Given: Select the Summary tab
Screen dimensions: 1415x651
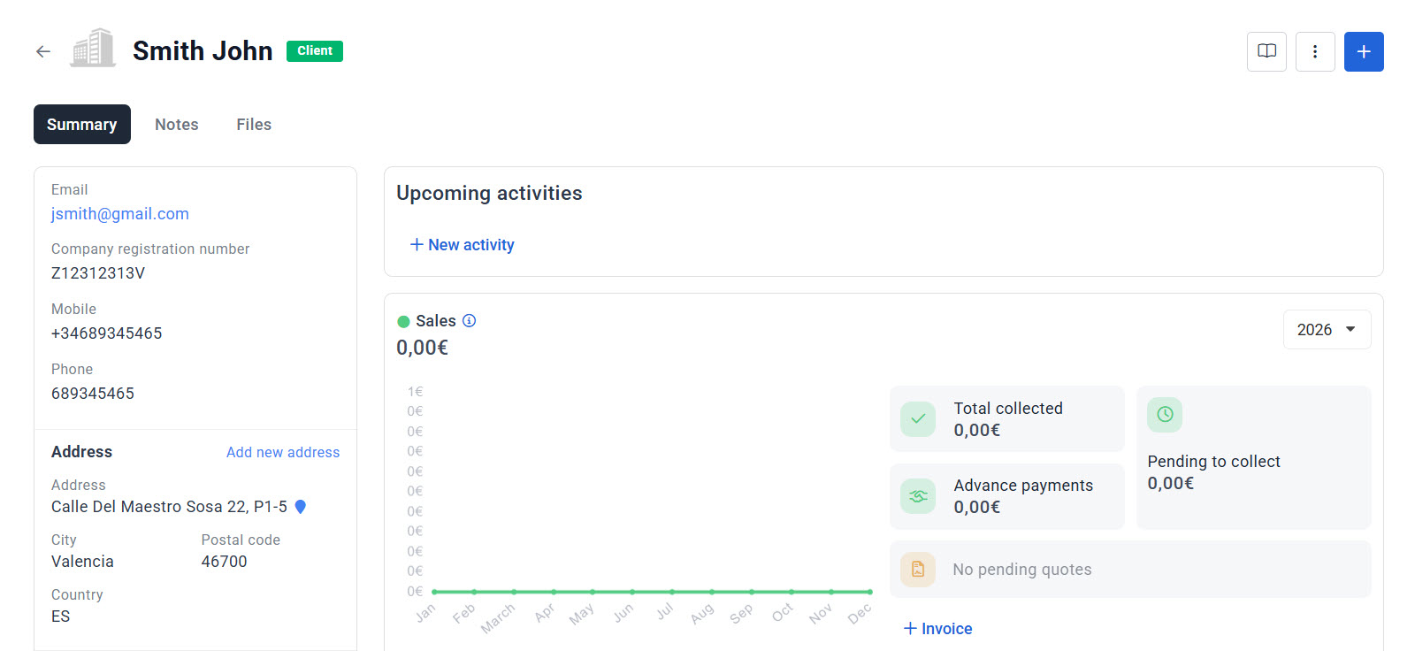Looking at the screenshot, I should [x=82, y=125].
